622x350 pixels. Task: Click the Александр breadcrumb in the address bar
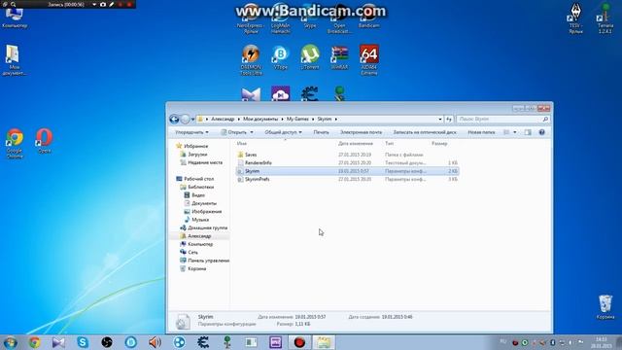pos(223,119)
